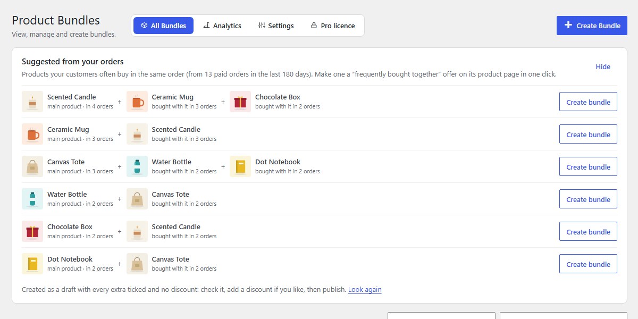
Task: Click Water Bottle thumbnail where it is main product
Action: [32, 199]
